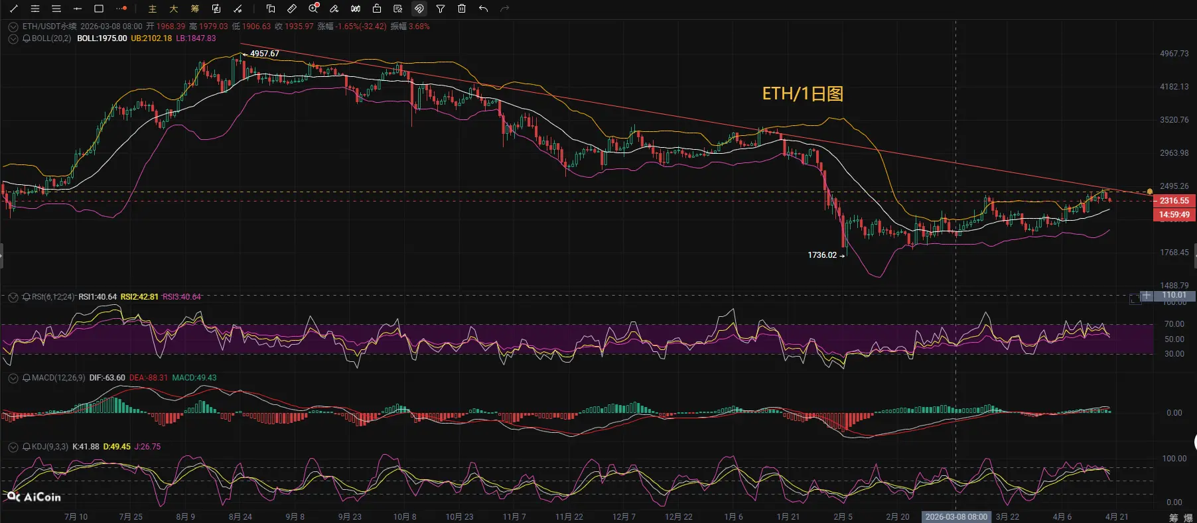Viewport: 1197px width, 523px height.
Task: Expand the right side panel handle
Action: (1195, 255)
